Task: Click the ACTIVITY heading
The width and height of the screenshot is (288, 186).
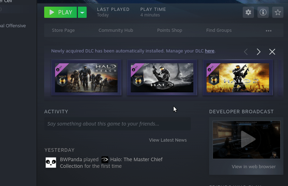Action: pos(56,112)
